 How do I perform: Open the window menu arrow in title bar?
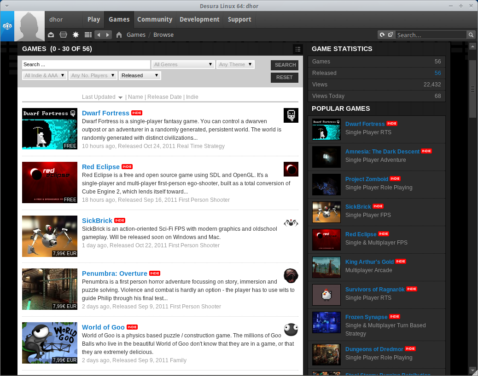7,6
